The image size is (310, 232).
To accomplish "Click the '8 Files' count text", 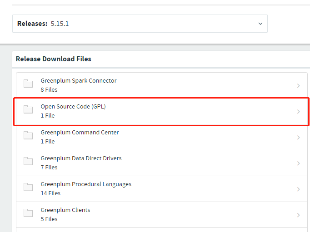I will pyautogui.click(x=49, y=89).
